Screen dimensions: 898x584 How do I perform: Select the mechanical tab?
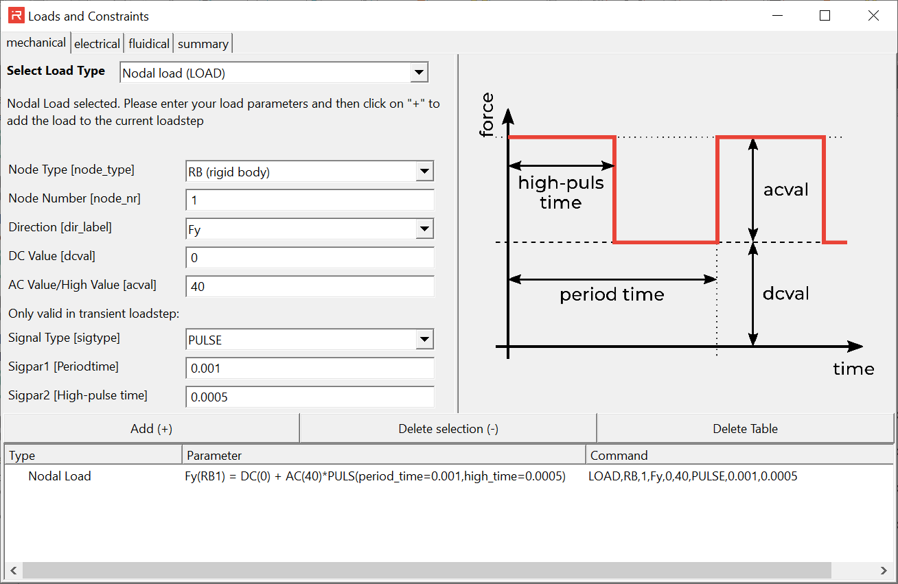pos(36,43)
